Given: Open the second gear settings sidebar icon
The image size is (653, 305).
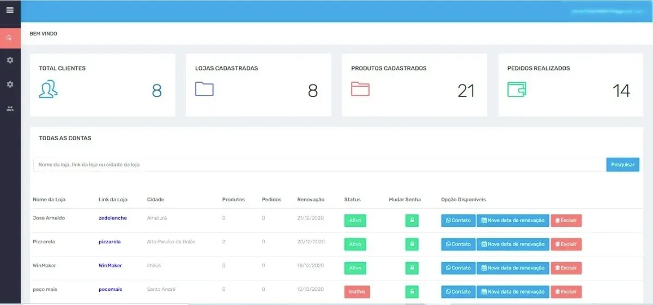Looking at the screenshot, I should (10, 85).
